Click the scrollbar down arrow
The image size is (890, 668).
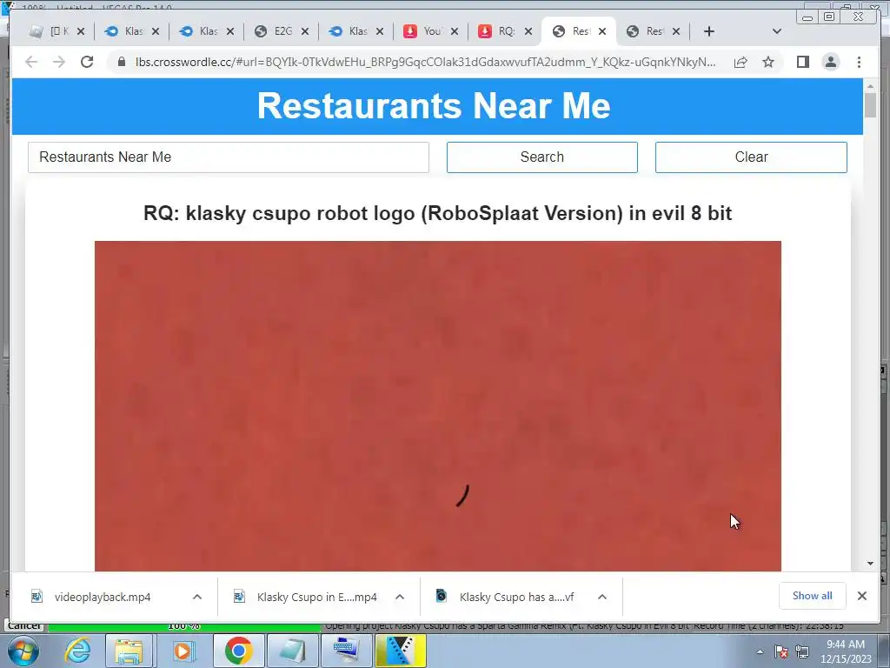click(x=870, y=564)
